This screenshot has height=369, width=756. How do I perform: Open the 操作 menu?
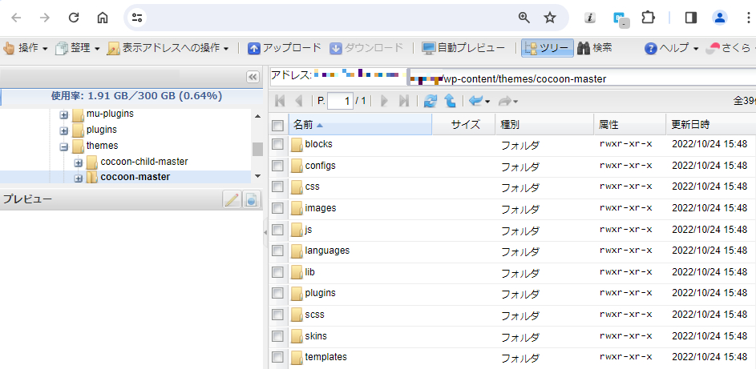[26, 48]
